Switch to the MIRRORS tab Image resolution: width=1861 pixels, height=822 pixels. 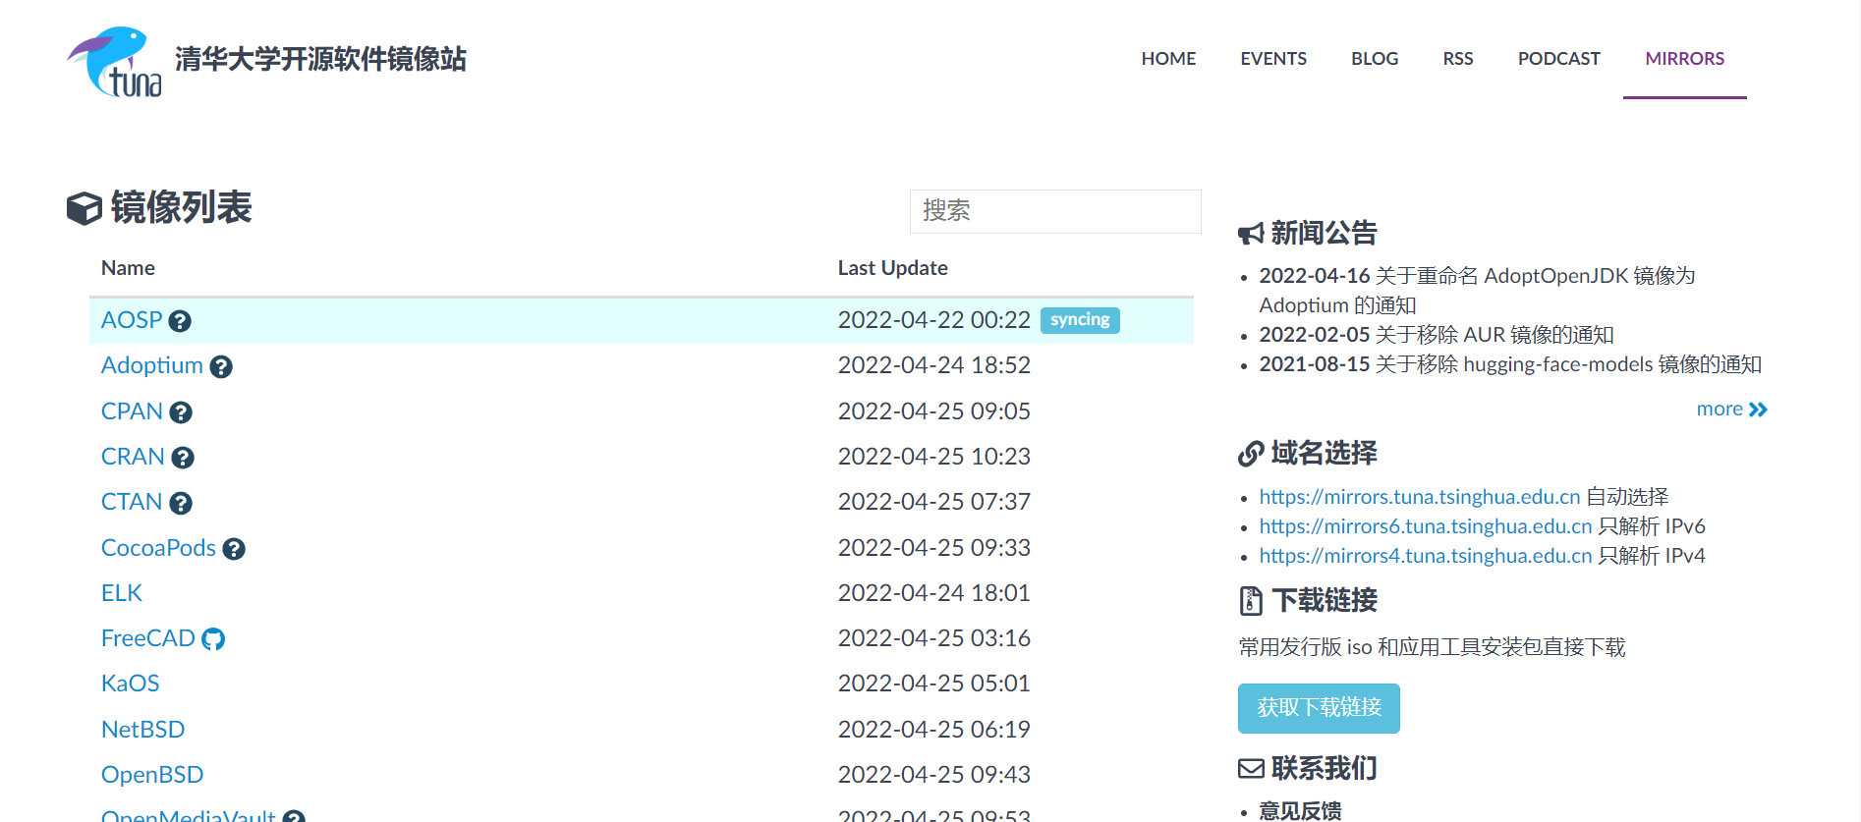(x=1684, y=59)
